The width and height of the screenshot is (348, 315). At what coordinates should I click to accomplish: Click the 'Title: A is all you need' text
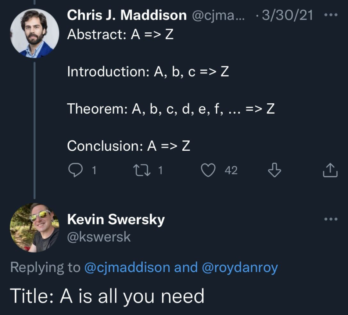(107, 296)
